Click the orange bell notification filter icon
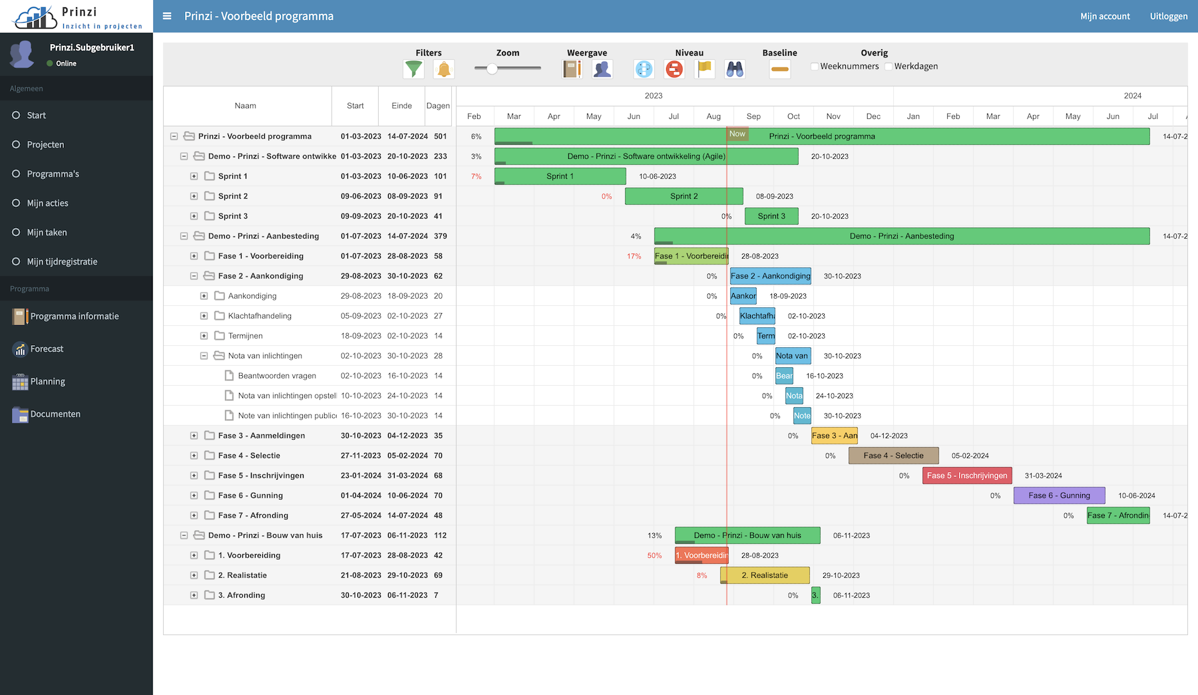This screenshot has height=695, width=1198. [444, 69]
